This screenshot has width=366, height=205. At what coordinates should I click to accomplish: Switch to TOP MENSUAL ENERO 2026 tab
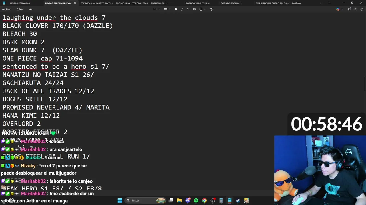coord(272,3)
